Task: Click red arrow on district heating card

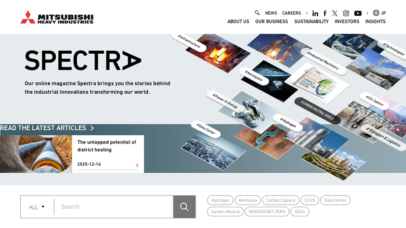Action: point(137,165)
